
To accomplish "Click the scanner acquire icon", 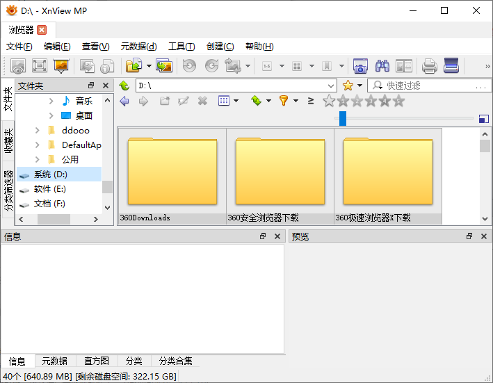I will pos(451,65).
